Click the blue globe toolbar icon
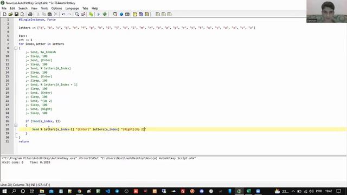Viewport: 347px width, 195px height. 121,15
